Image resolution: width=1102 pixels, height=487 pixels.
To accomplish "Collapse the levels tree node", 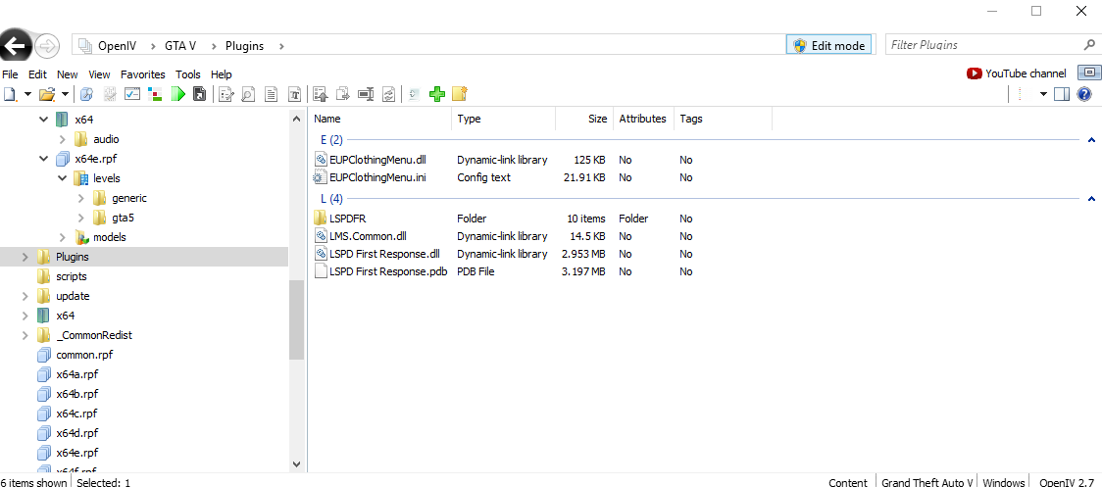I will (x=63, y=178).
